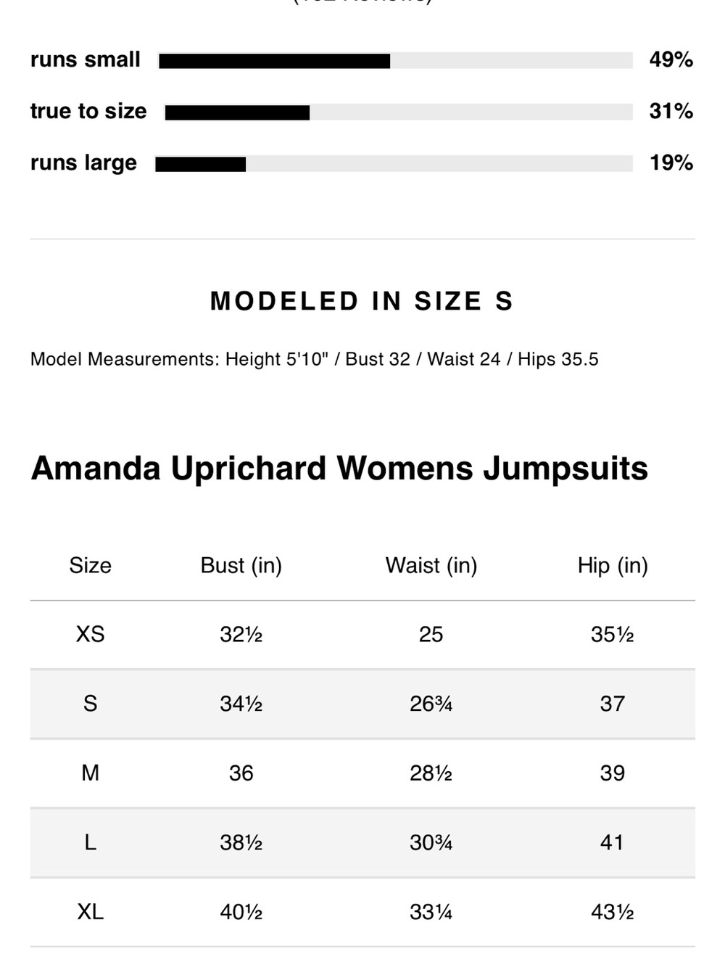The image size is (725, 967).
Task: Click the Hip (in) column header
Action: pos(613,565)
